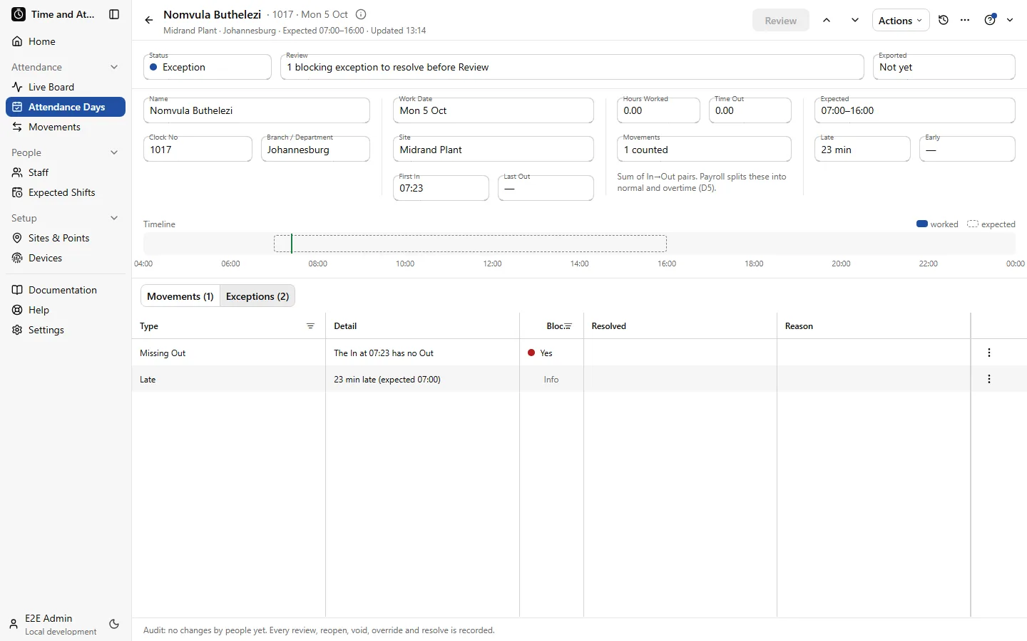The width and height of the screenshot is (1027, 641).
Task: Open the E2E Admin user profile
Action: click(x=54, y=625)
